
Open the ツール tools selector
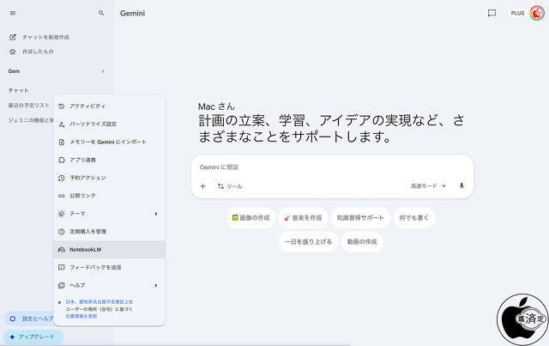click(229, 185)
